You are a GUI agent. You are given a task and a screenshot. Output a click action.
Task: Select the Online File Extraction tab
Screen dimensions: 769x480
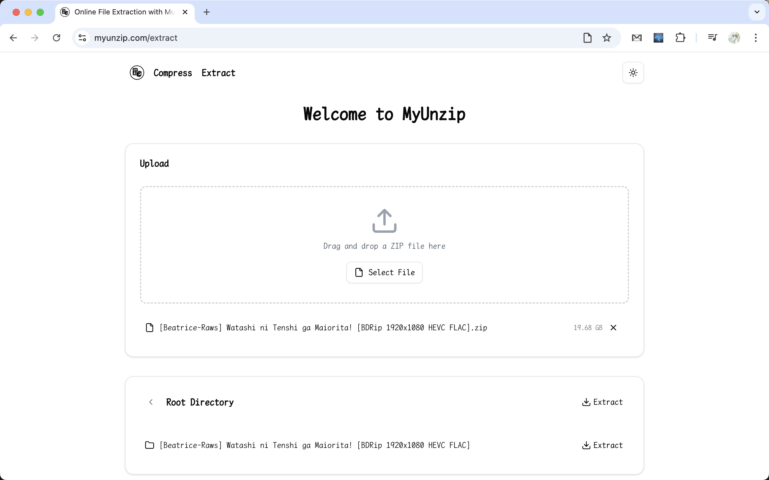click(125, 12)
